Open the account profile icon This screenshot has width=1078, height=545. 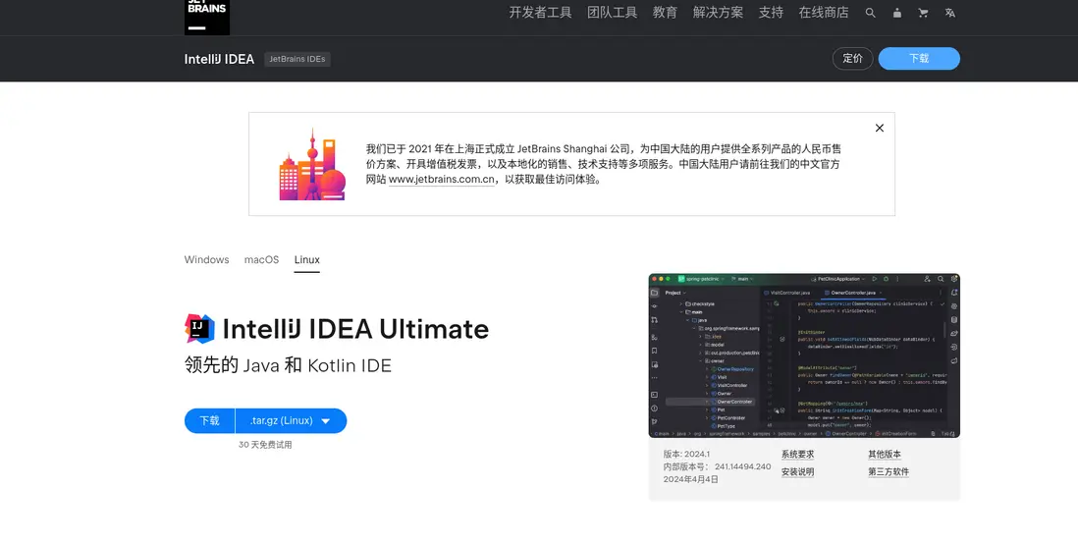897,13
